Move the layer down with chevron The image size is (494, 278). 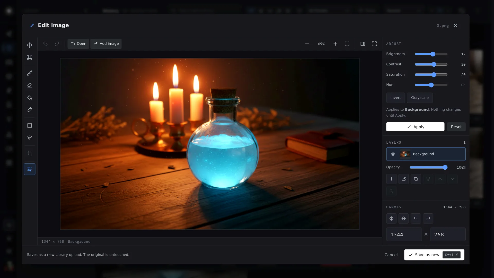coord(452,179)
